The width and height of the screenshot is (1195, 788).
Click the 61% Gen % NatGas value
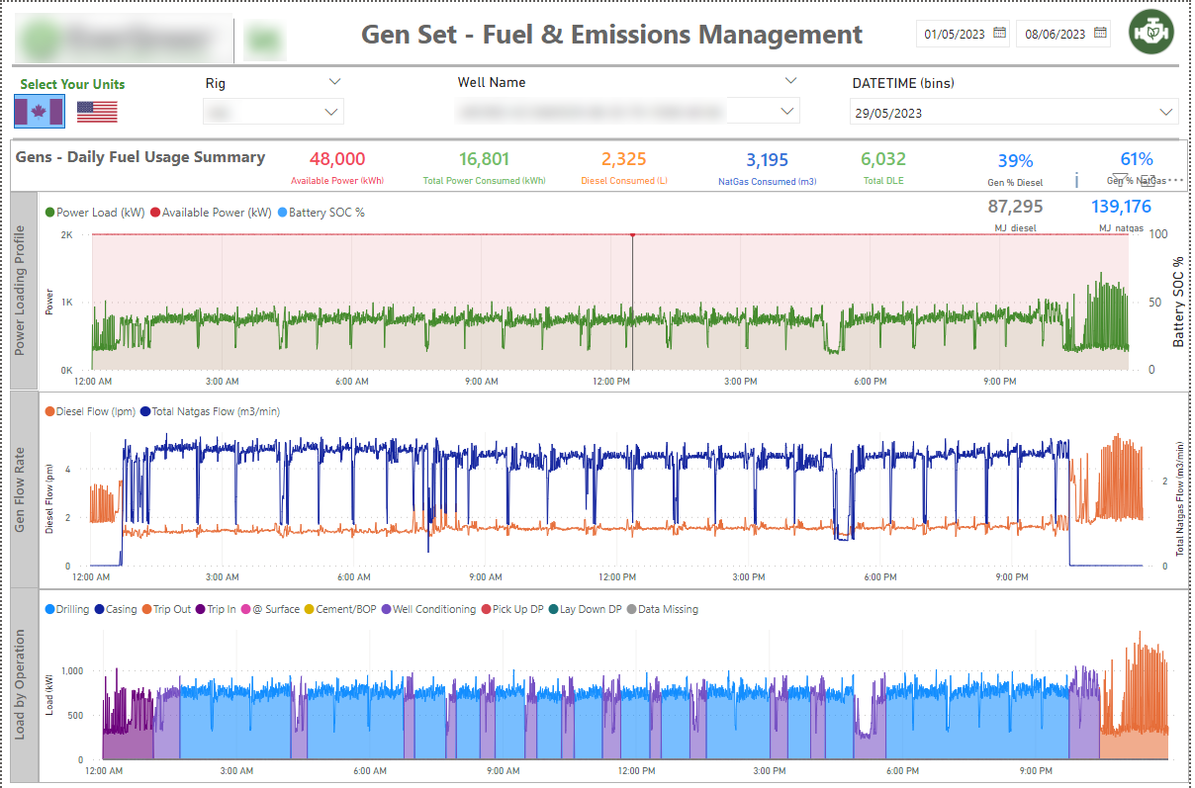[1137, 159]
